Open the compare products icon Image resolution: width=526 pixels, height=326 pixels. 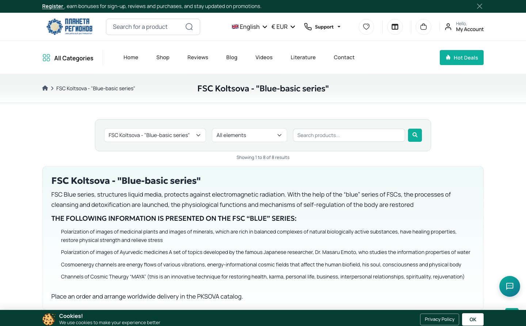pos(395,27)
